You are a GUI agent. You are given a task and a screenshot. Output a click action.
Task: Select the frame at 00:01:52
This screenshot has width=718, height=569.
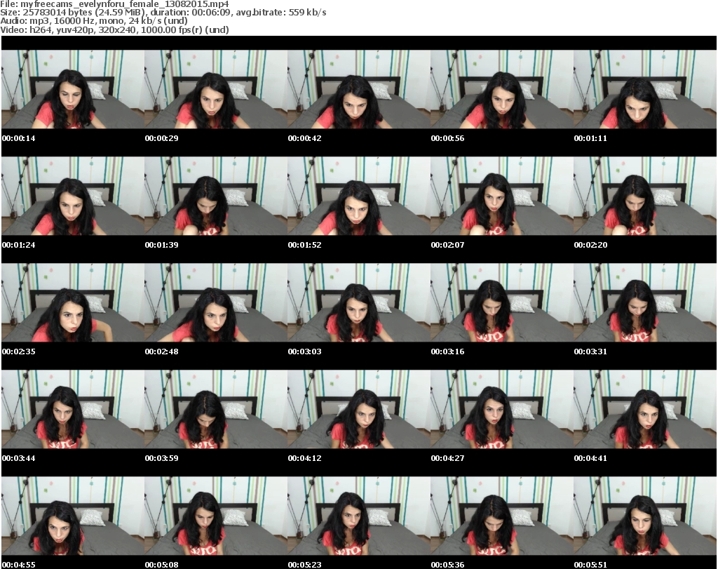point(358,196)
